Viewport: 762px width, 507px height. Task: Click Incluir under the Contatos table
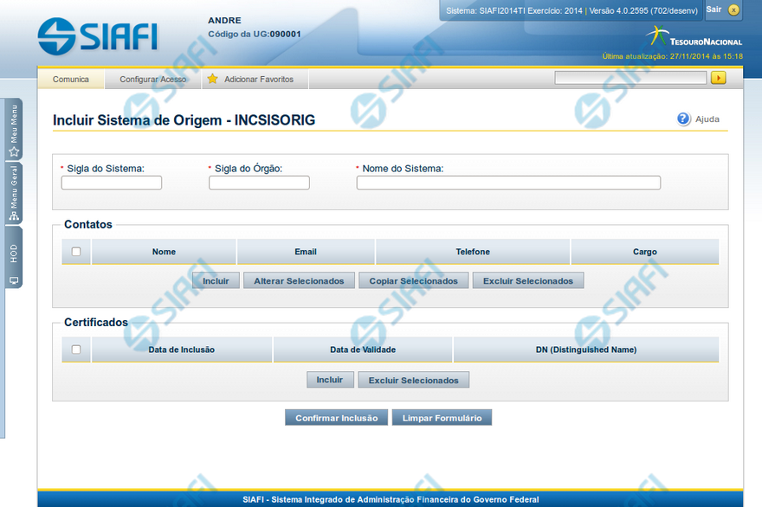pyautogui.click(x=216, y=281)
